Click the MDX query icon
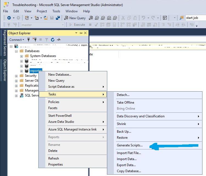206x176 pixels. pyautogui.click(x=97, y=18)
